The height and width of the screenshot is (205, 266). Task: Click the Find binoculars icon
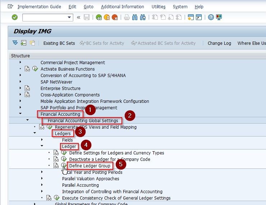pyautogui.click(x=135, y=17)
